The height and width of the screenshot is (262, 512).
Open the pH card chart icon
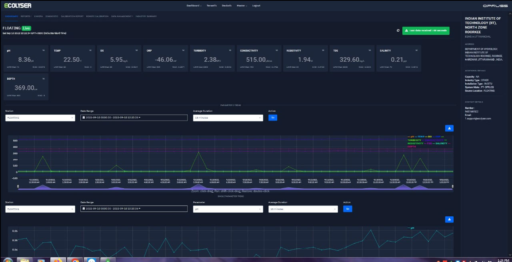(44, 50)
